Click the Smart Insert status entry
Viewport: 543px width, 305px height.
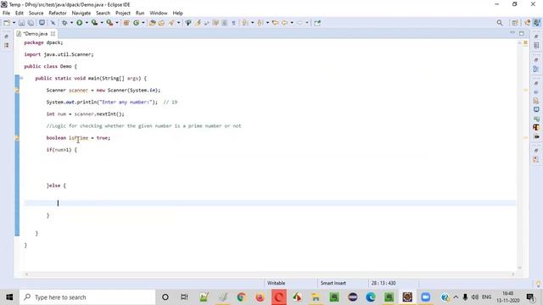click(333, 283)
